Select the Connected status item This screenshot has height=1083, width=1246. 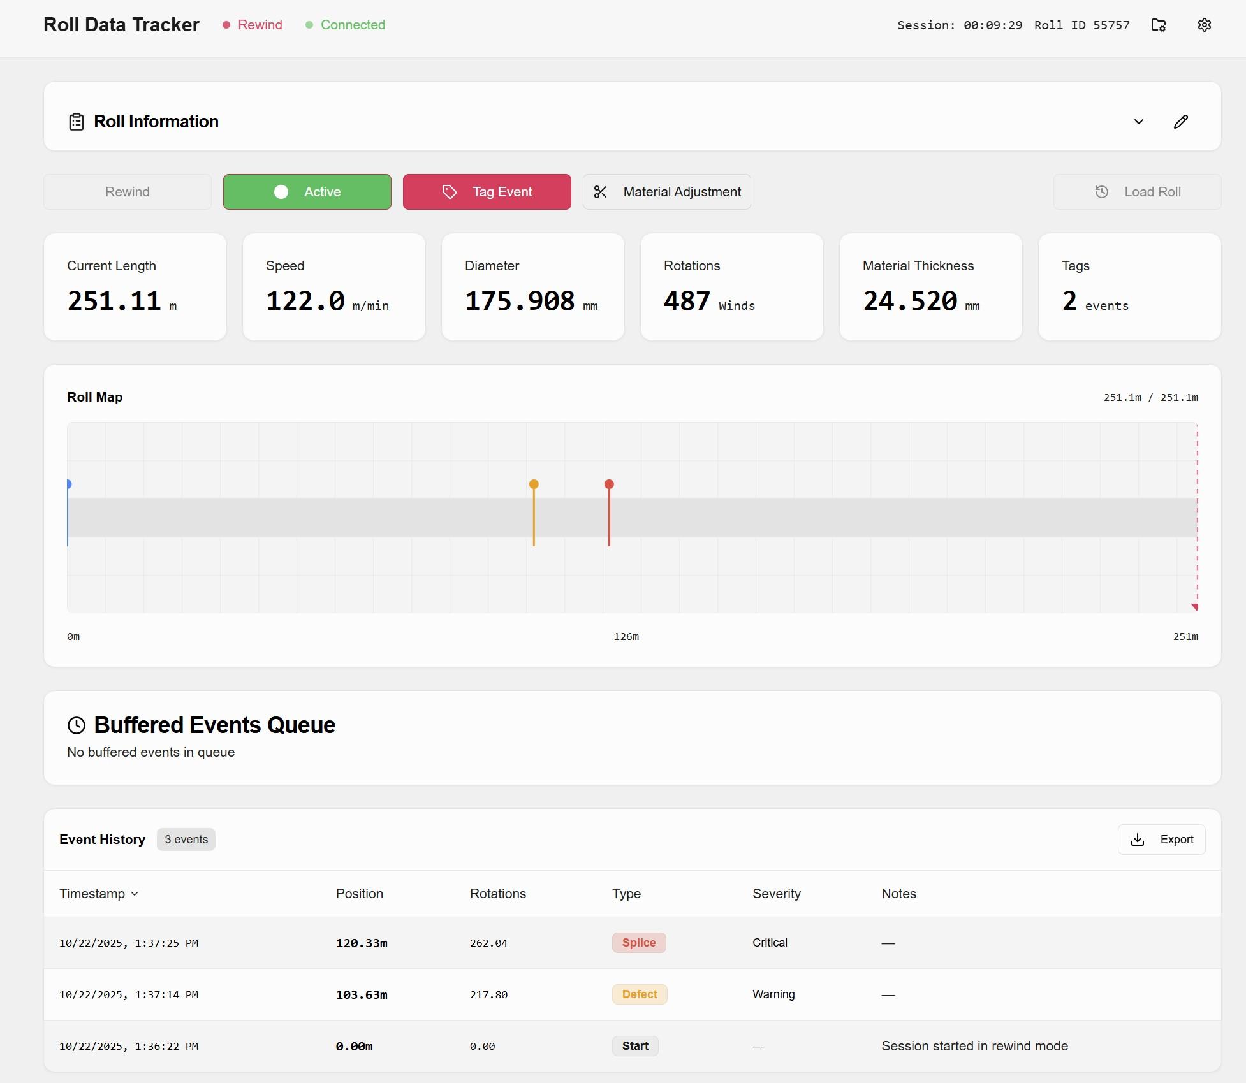(x=345, y=25)
